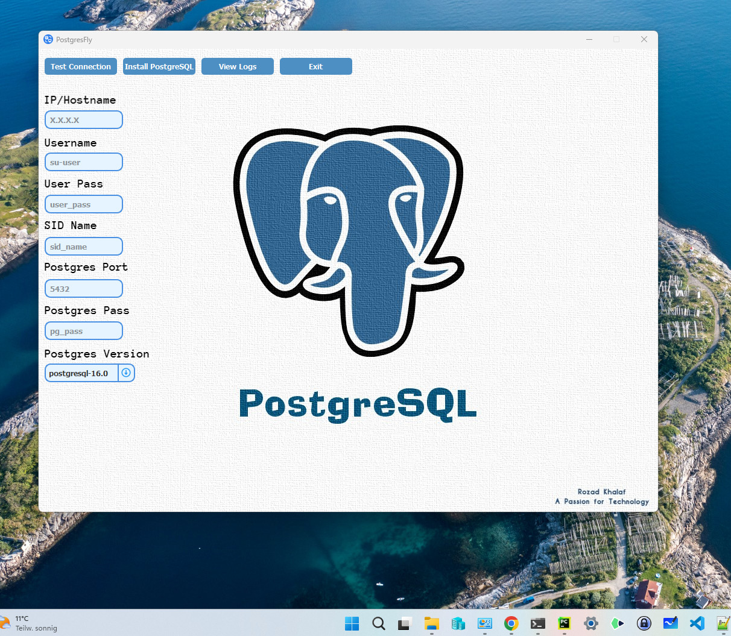The width and height of the screenshot is (731, 636).
Task: Open taskbar Search
Action: point(379,623)
